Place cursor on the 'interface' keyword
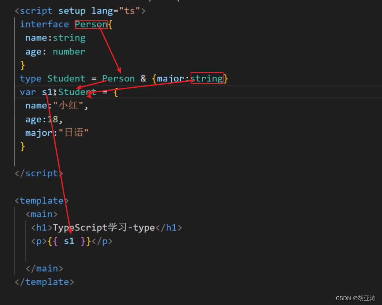Screen dimensions: 382x305 click(x=44, y=24)
